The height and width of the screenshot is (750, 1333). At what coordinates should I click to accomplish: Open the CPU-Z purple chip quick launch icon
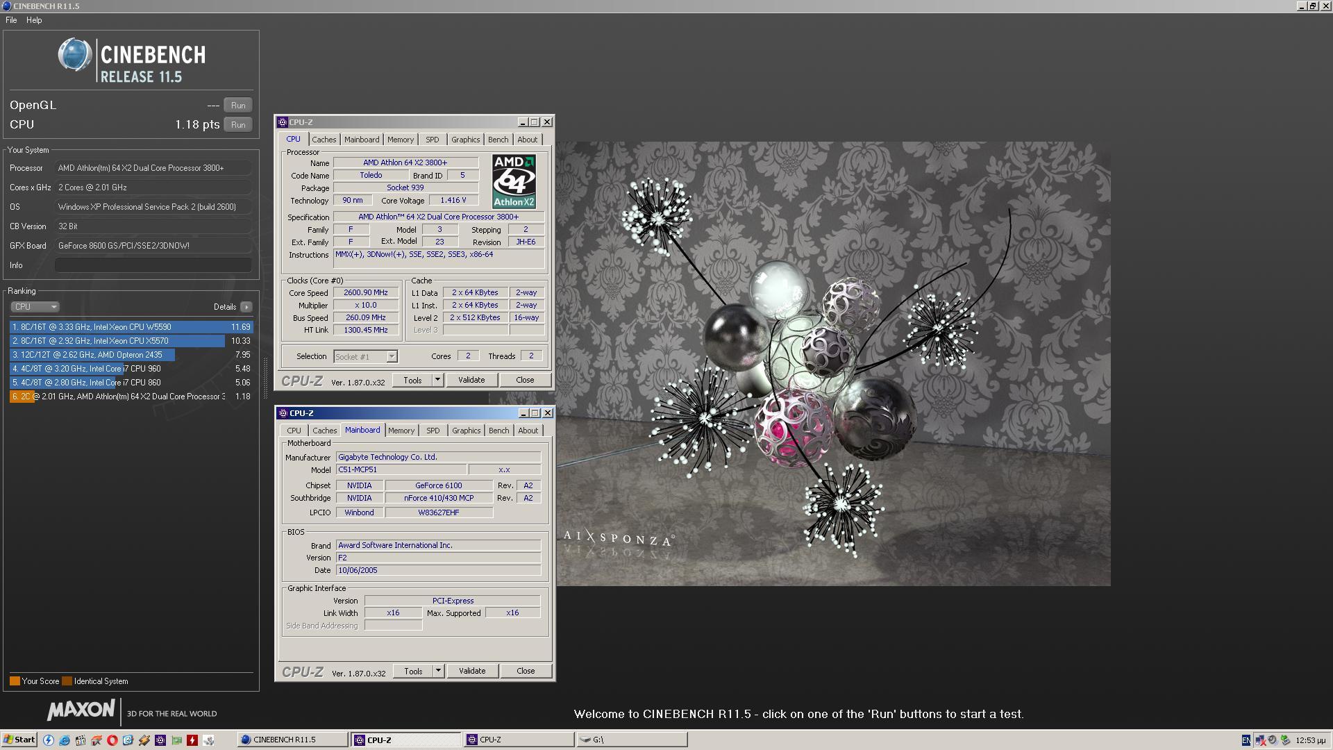[x=160, y=740]
